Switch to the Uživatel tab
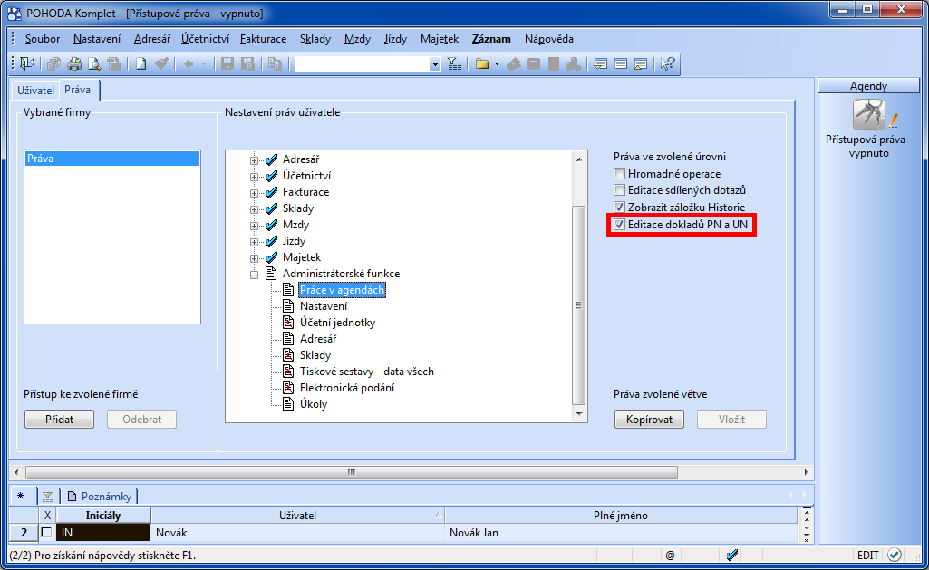Viewport: 929px width, 570px height. point(35,90)
